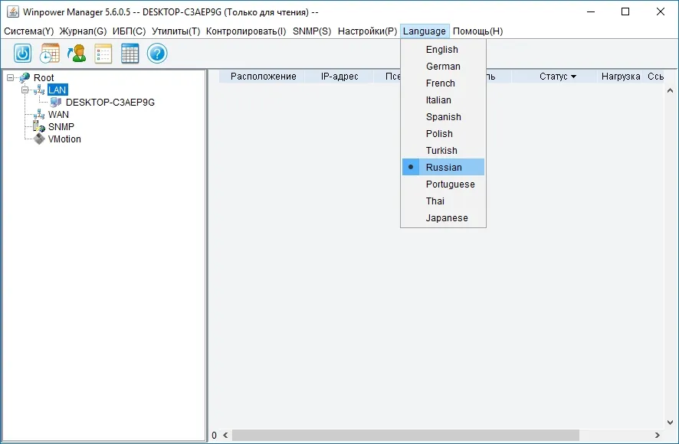Click the data table grid toolbar icon
679x444 pixels.
(130, 54)
